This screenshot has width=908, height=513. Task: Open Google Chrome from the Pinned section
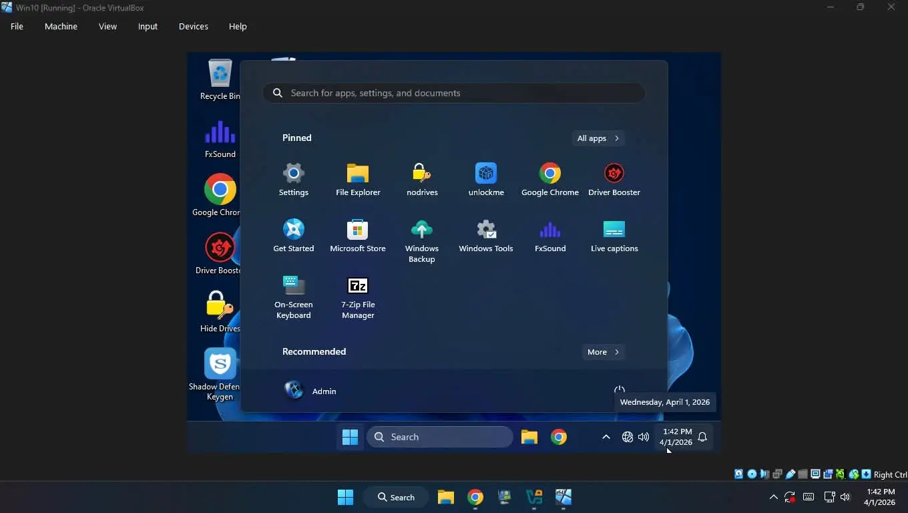[550, 180]
